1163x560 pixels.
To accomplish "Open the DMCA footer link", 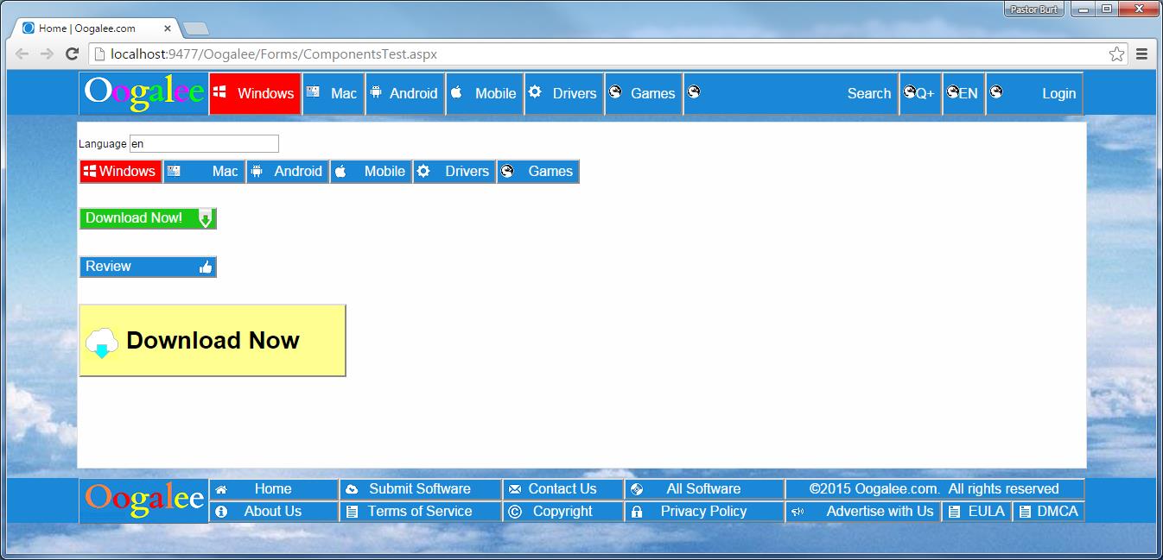I will tap(1048, 512).
